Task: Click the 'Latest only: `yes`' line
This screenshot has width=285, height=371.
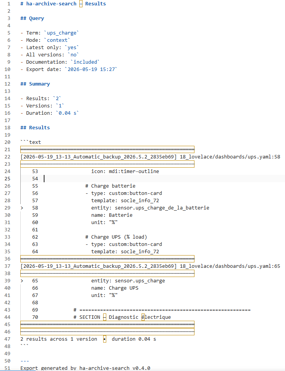Action: (49, 48)
